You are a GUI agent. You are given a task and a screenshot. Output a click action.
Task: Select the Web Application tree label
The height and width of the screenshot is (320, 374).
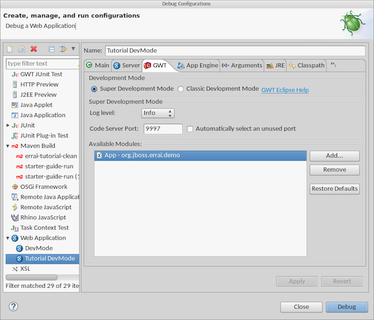pos(43,238)
